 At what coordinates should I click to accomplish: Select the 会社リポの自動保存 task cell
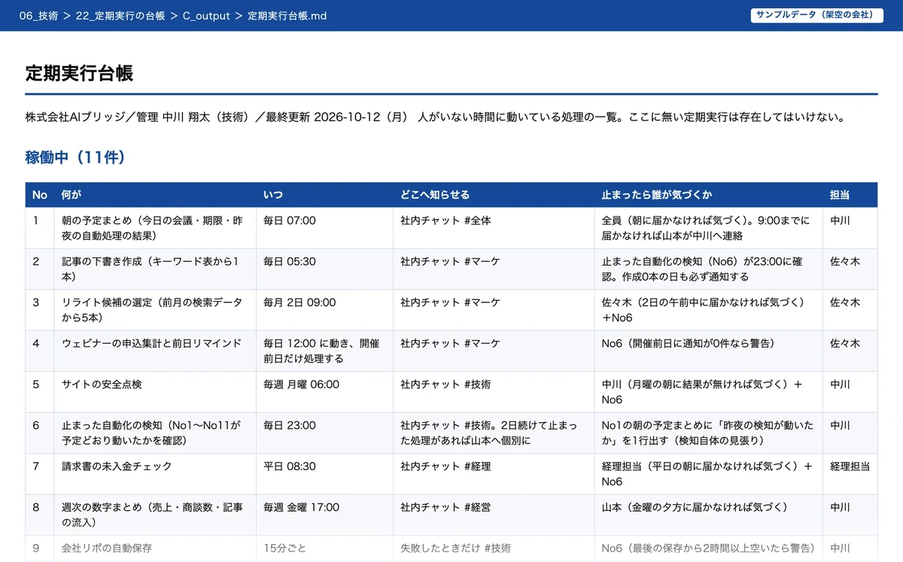point(156,548)
